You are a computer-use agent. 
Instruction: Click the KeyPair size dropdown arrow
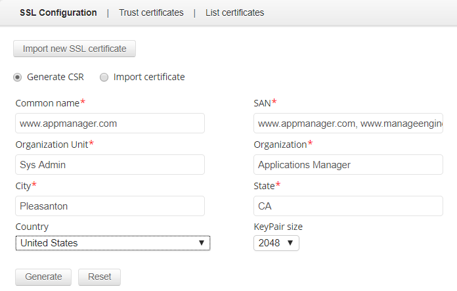point(290,243)
